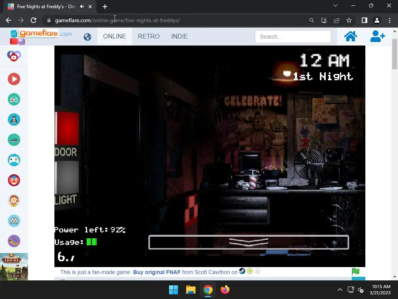Open File Explorer from taskbar
Image resolution: width=398 pixels, height=299 pixels.
coord(190,290)
